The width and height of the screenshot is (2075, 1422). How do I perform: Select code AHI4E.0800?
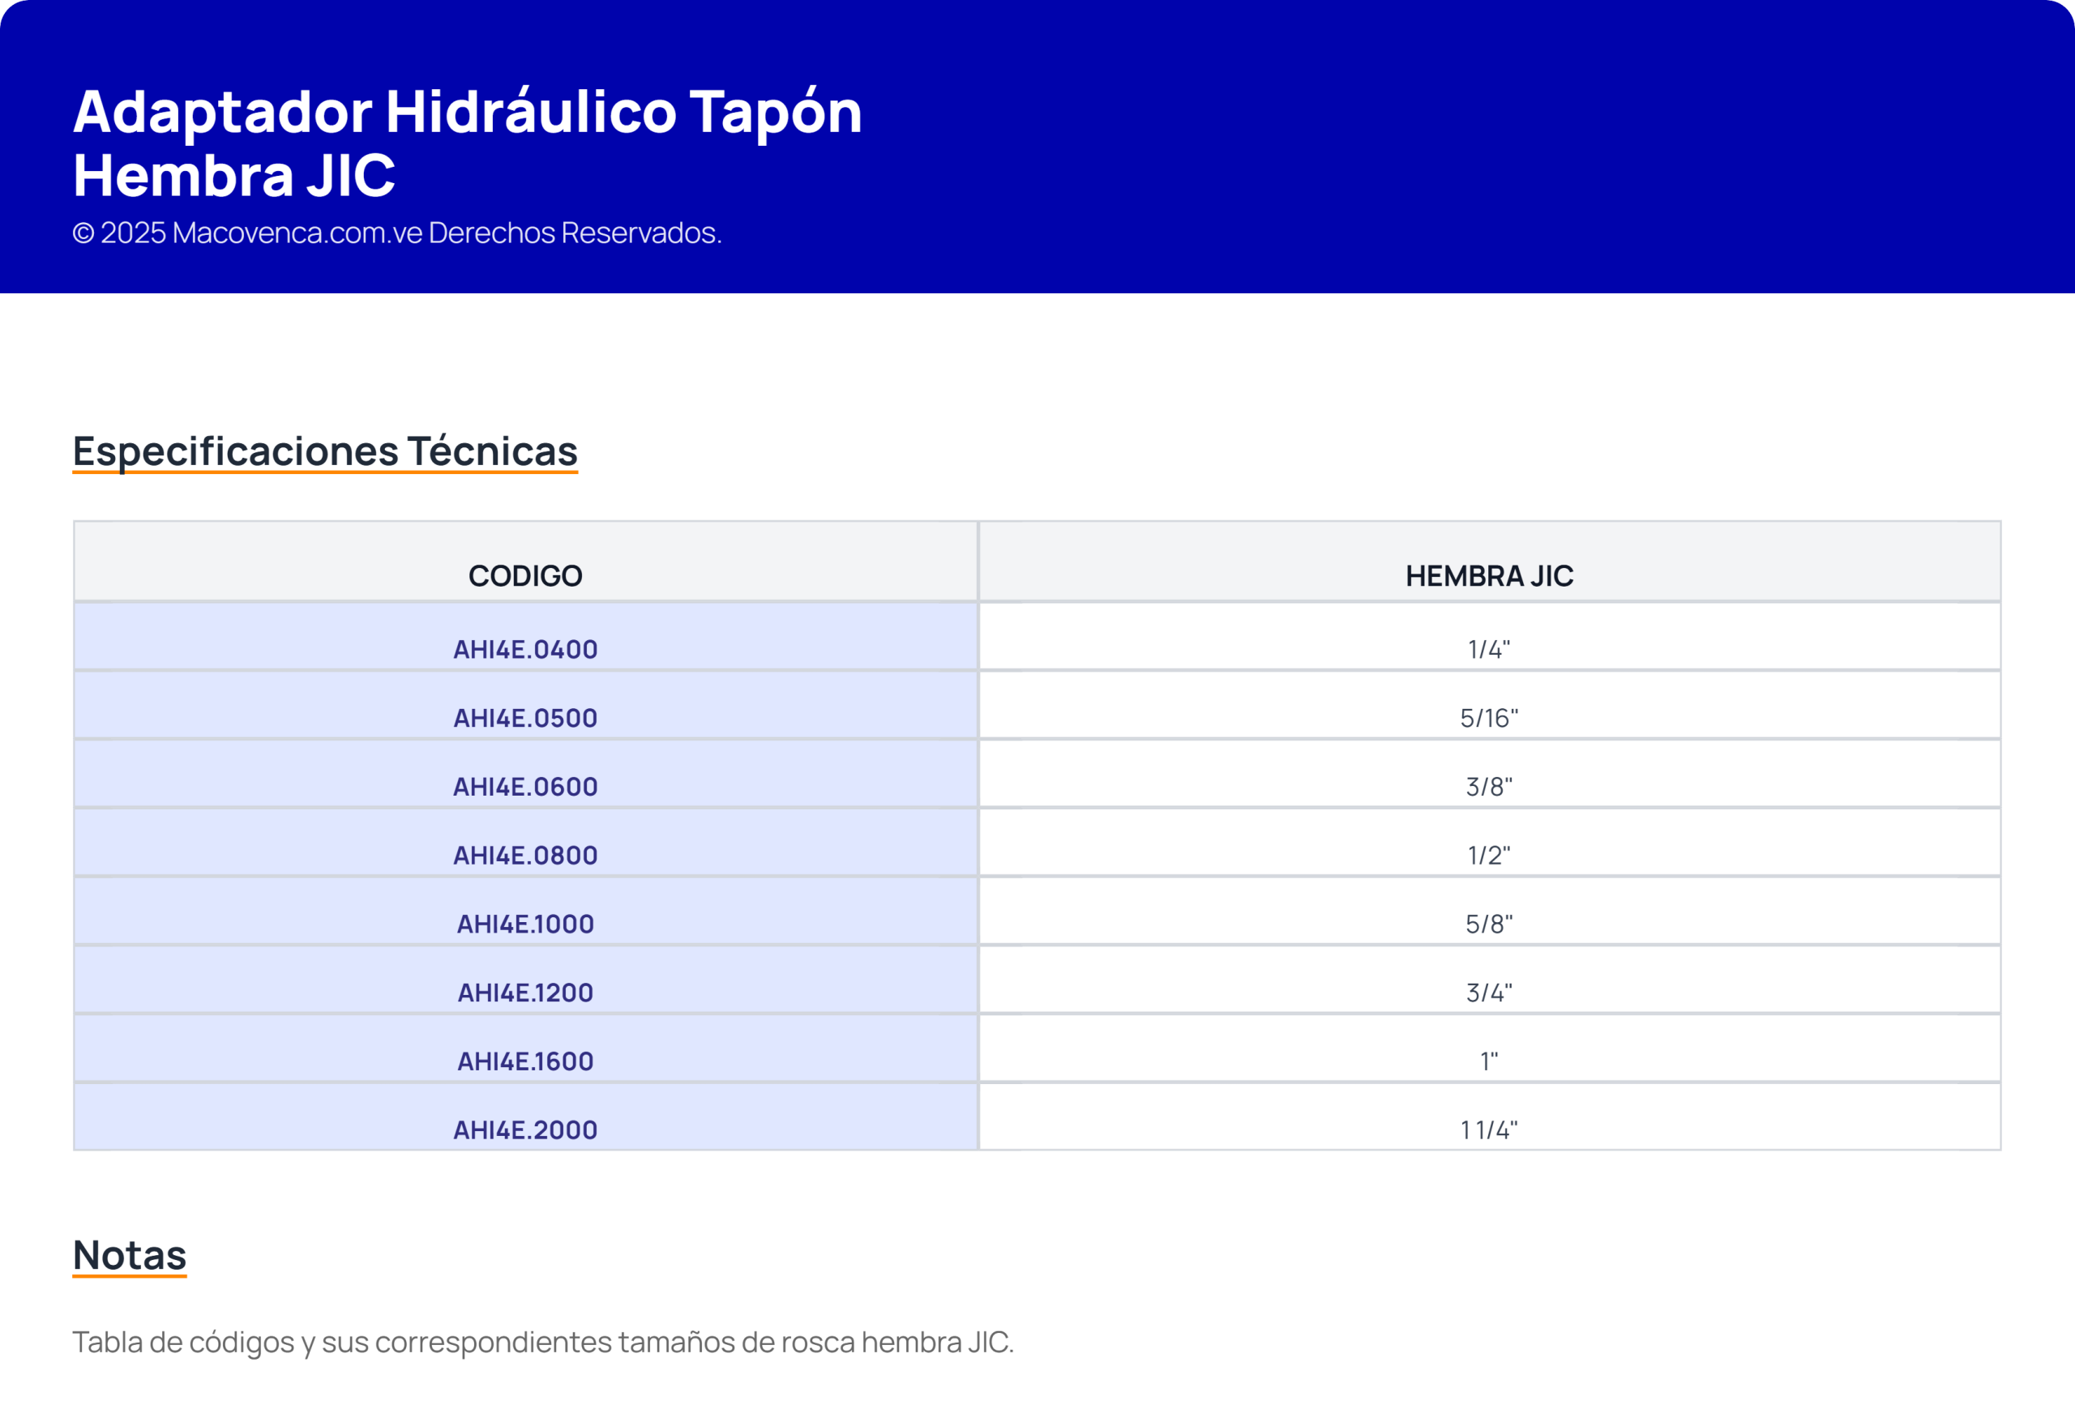click(525, 855)
